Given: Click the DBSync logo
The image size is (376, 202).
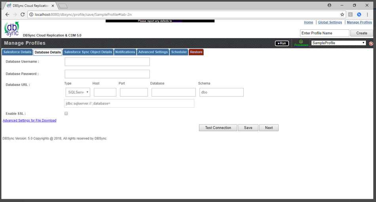Looking at the screenshot, I should click(11, 29).
